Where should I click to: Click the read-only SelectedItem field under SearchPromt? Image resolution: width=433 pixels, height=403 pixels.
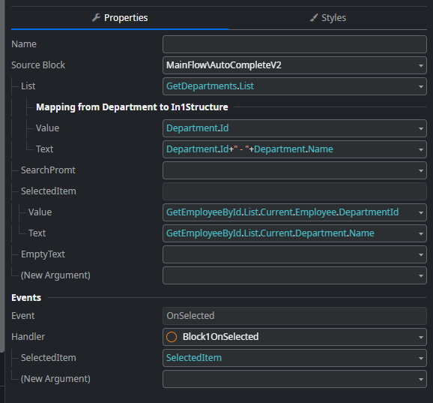(294, 191)
